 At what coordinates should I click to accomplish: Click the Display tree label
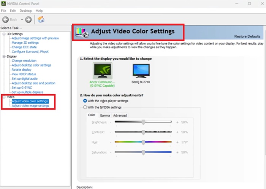tap(12, 57)
